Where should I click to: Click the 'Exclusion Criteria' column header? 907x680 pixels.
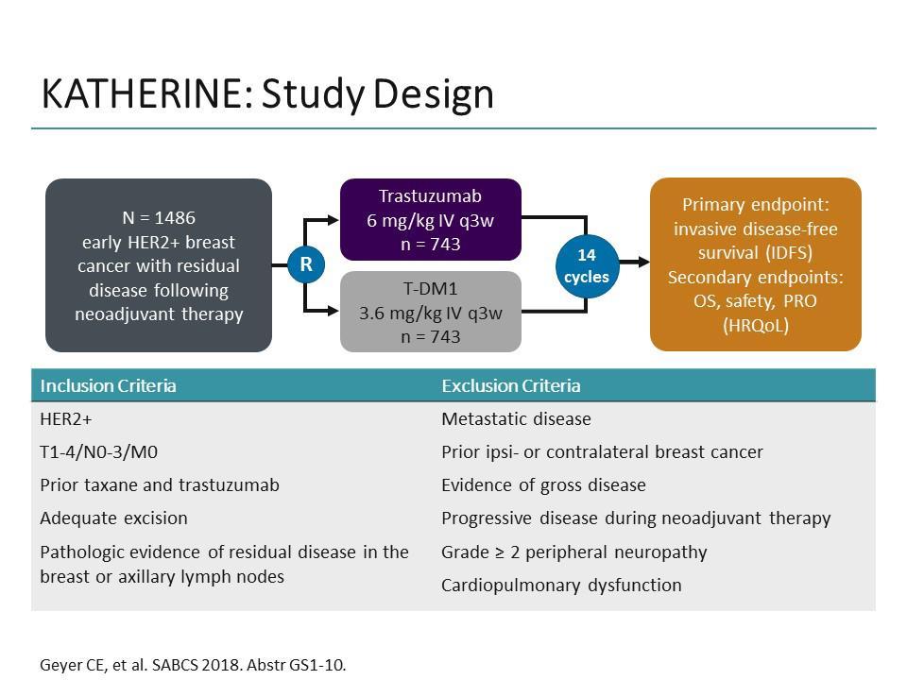(x=511, y=385)
